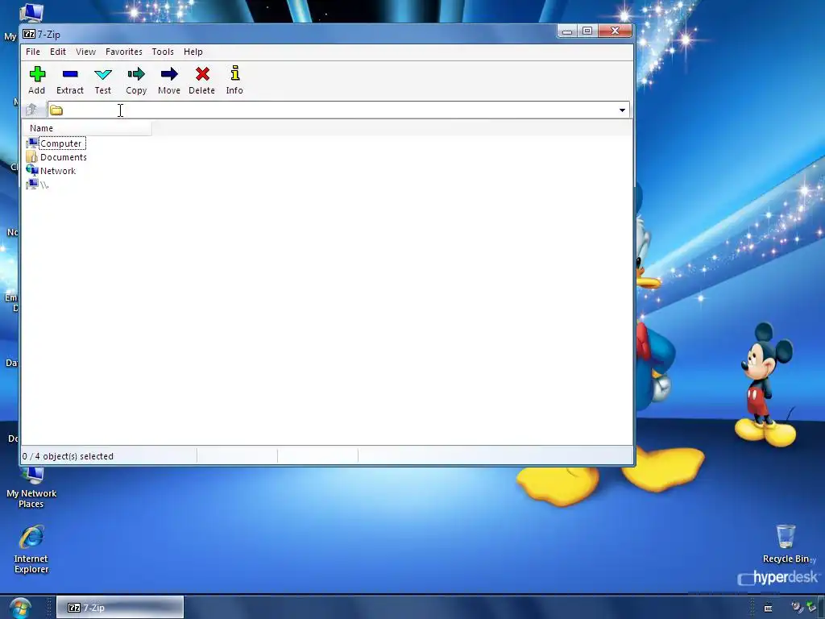Screen dimensions: 825x619
Task: Click 7-Zip title bar logo icon
Action: point(29,34)
